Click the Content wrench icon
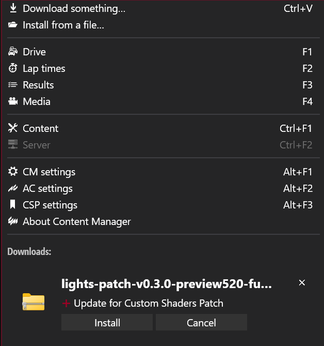Image resolution: width=324 pixels, height=346 pixels. tap(13, 128)
